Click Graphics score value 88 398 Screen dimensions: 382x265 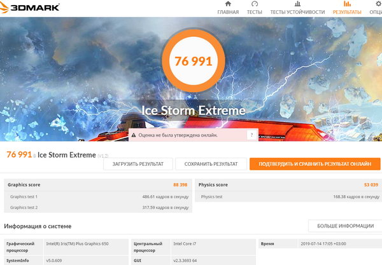(180, 185)
